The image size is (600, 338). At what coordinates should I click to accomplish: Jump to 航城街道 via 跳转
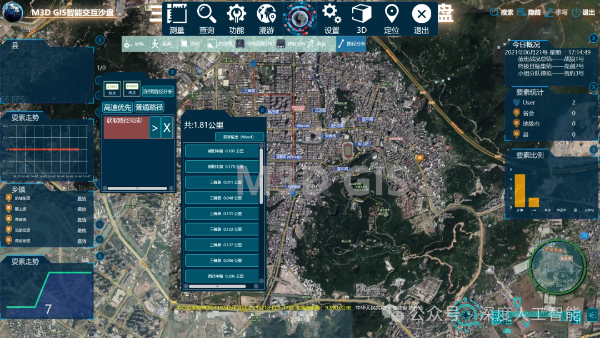click(x=82, y=198)
